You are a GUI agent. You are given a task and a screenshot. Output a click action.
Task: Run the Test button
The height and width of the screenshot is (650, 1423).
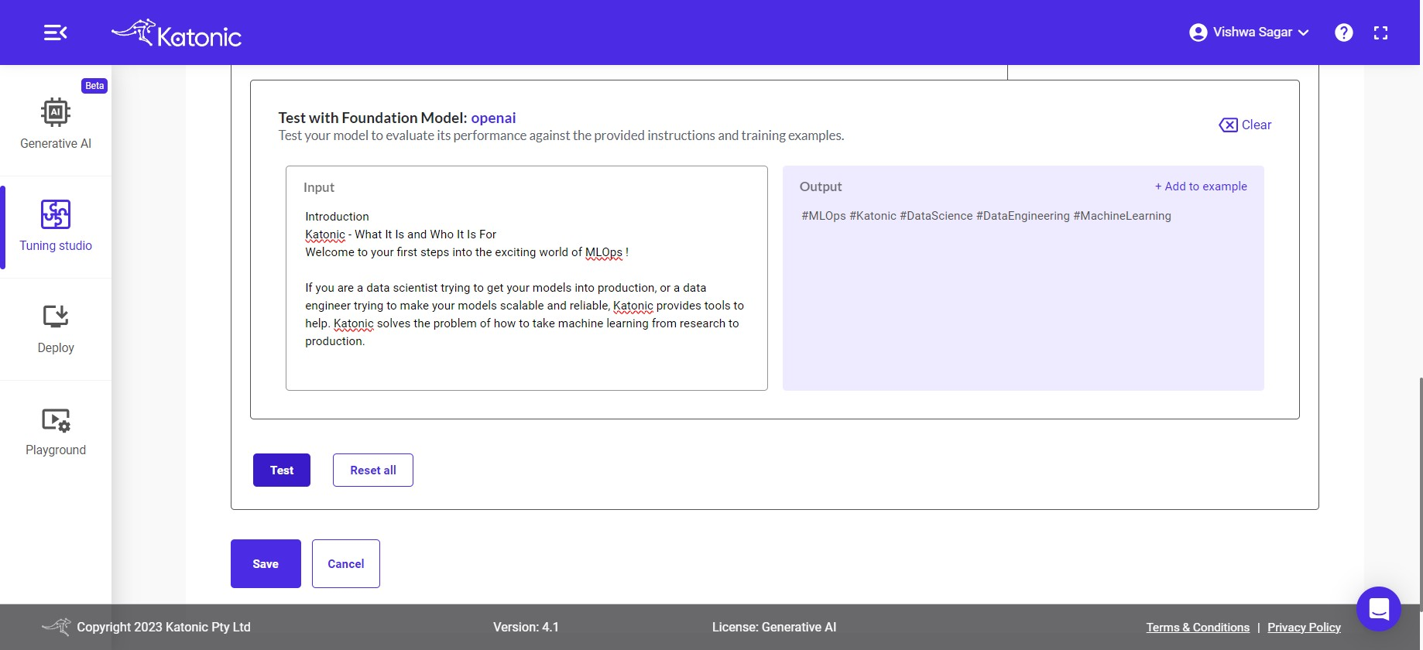282,470
